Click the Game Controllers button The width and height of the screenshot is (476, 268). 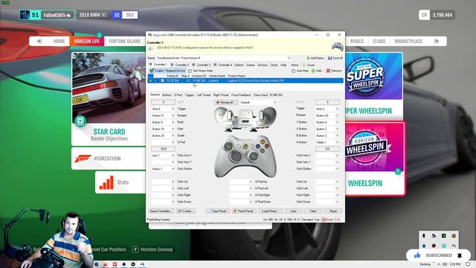tap(161, 211)
